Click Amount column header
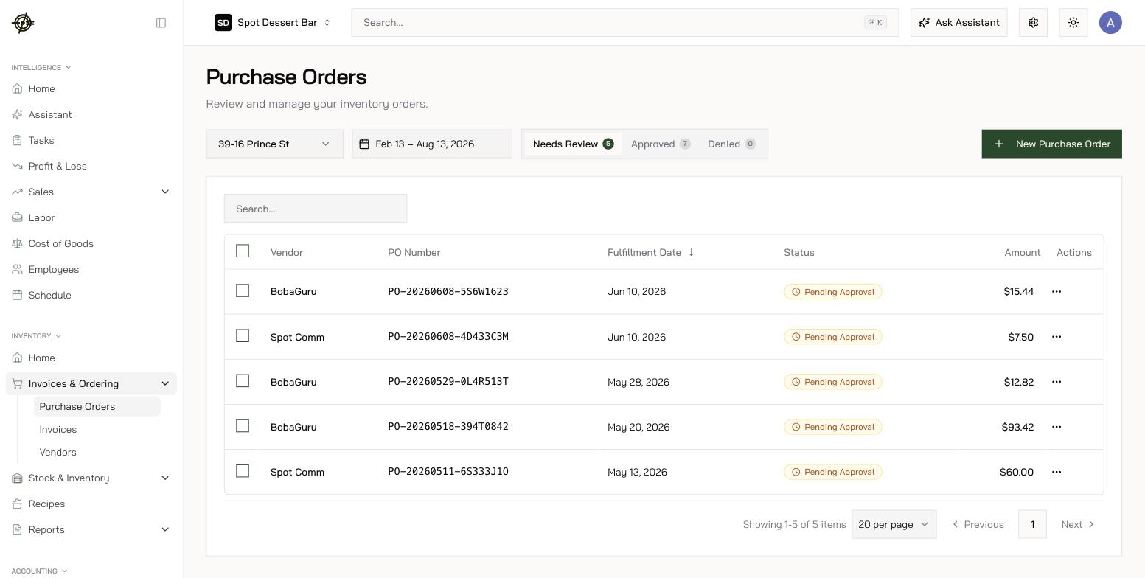 (x=1022, y=252)
